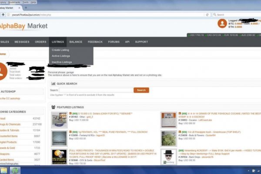Open the Support page from navbar
261x174 pixels.
[141, 42]
